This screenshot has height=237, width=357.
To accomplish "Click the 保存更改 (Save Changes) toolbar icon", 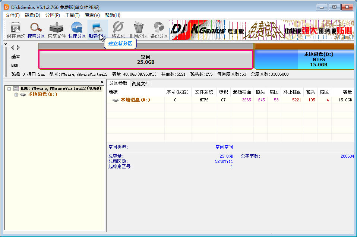I will [15, 30].
